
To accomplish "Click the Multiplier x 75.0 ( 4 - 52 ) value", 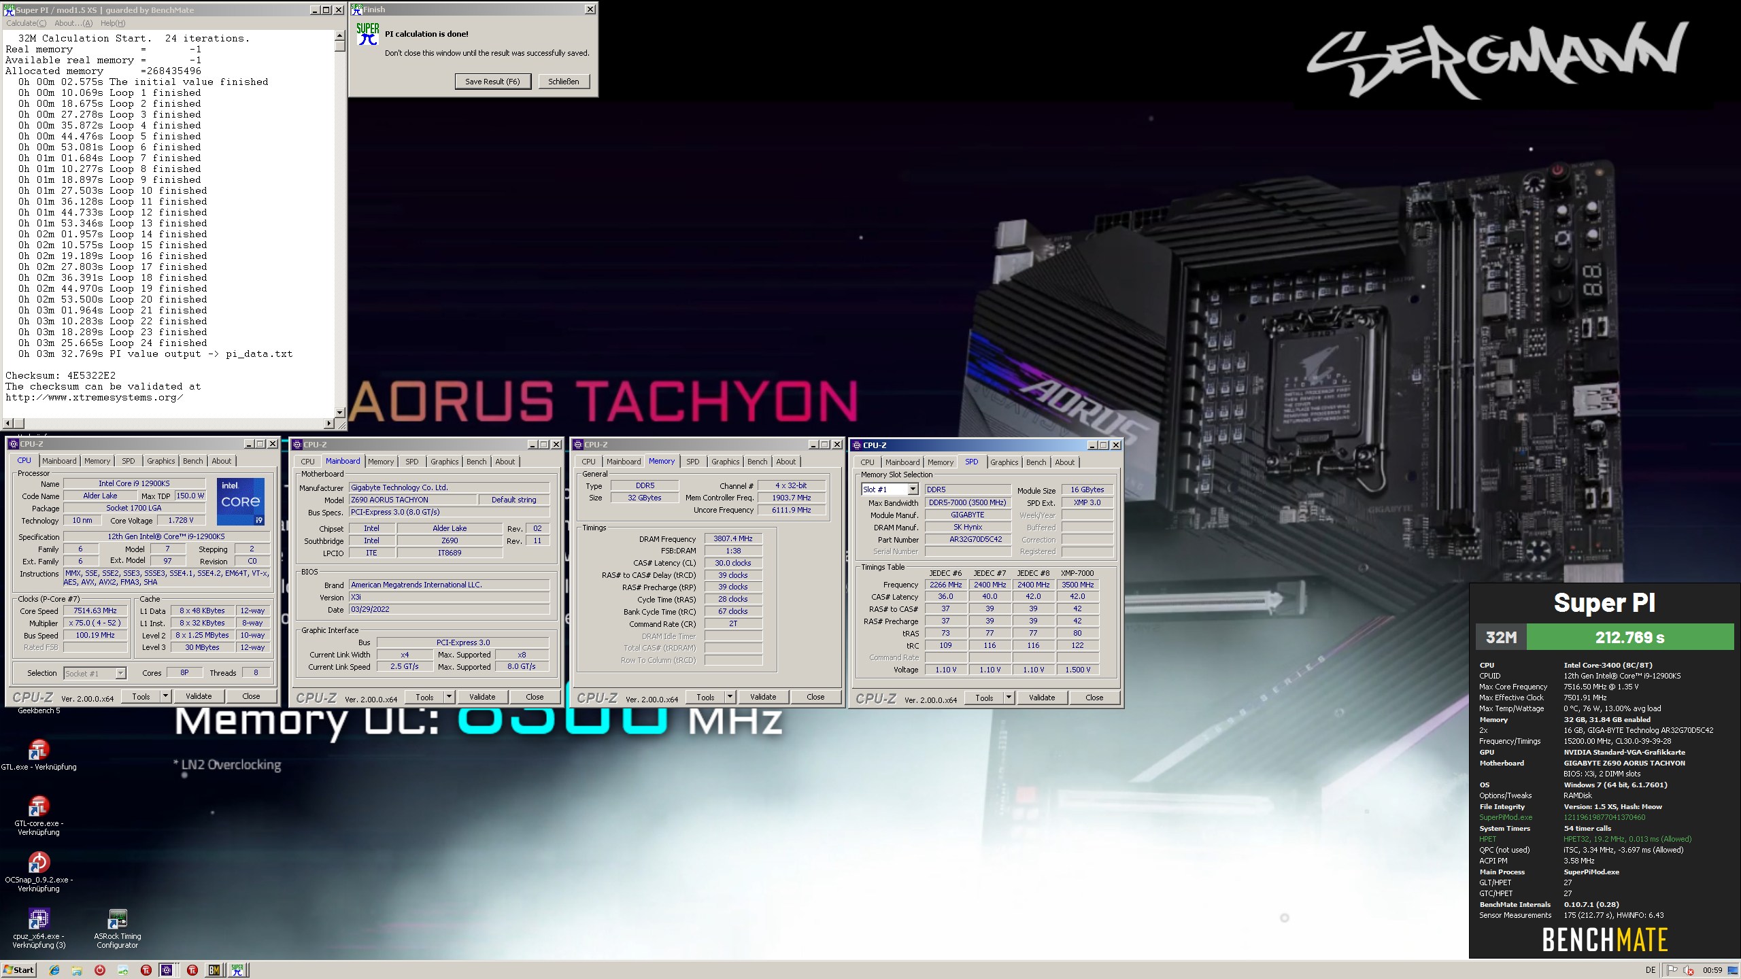I will pos(95,623).
